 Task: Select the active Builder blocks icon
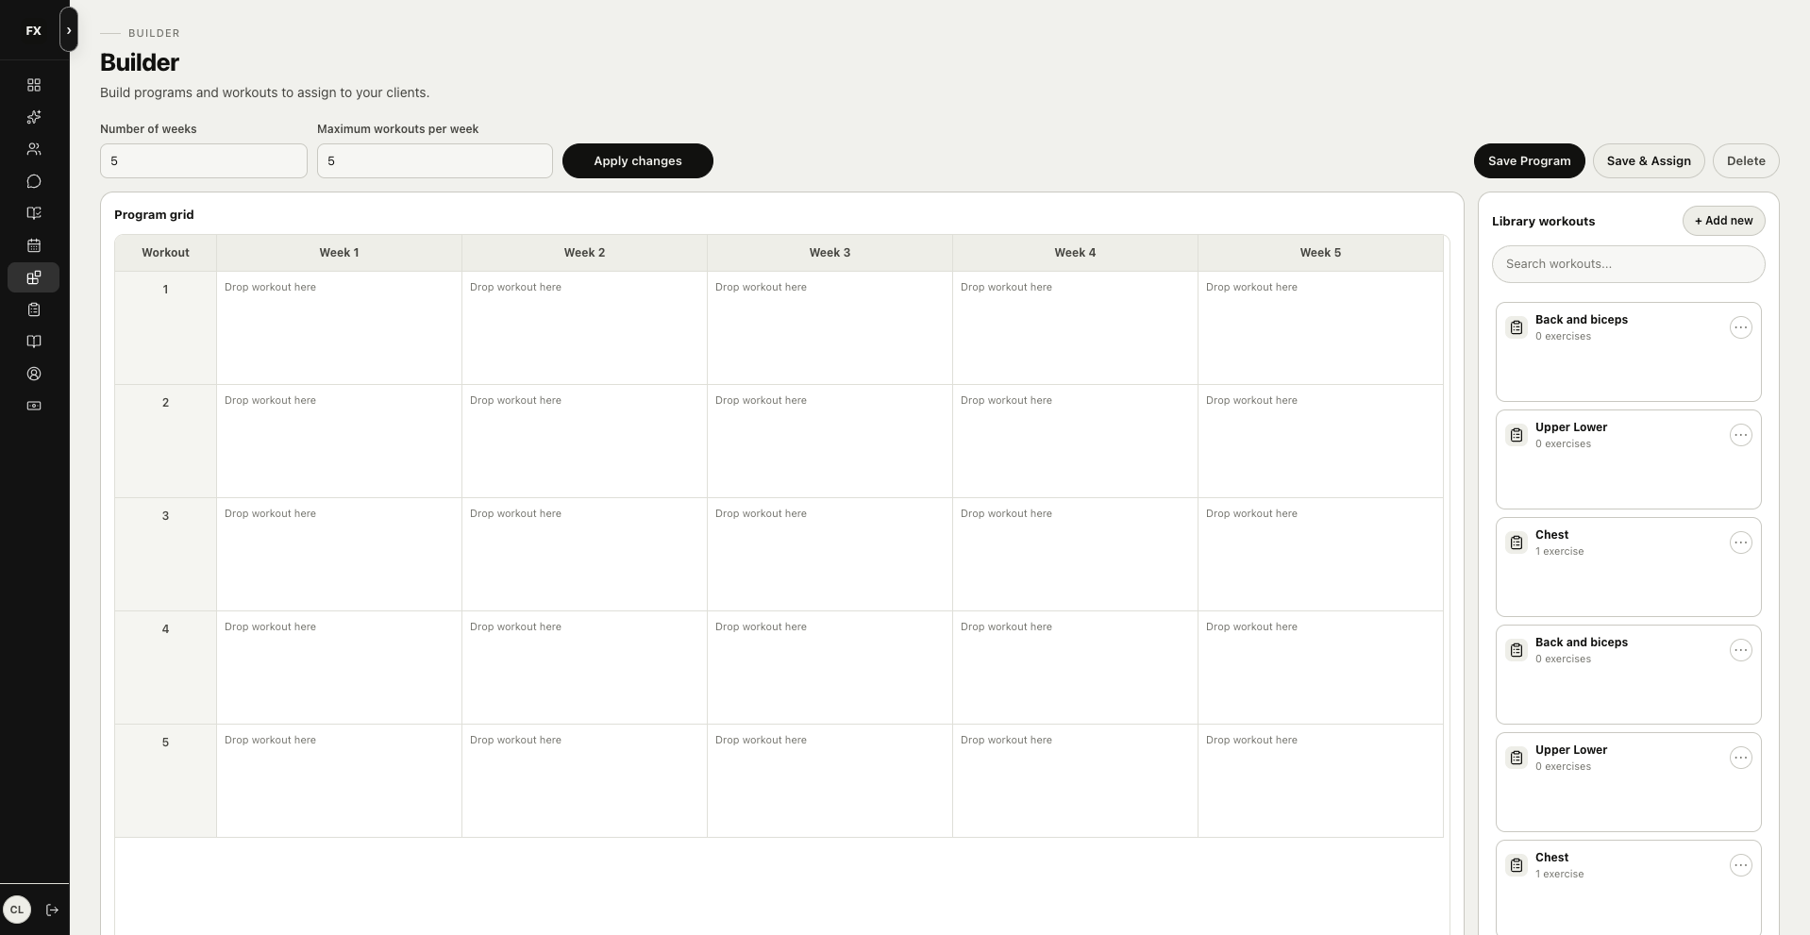tap(34, 277)
